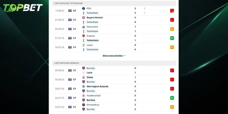Viewport: 228px width, 114px height.
Task: Click the Huddersfield club crest icon
Action: 84,95
